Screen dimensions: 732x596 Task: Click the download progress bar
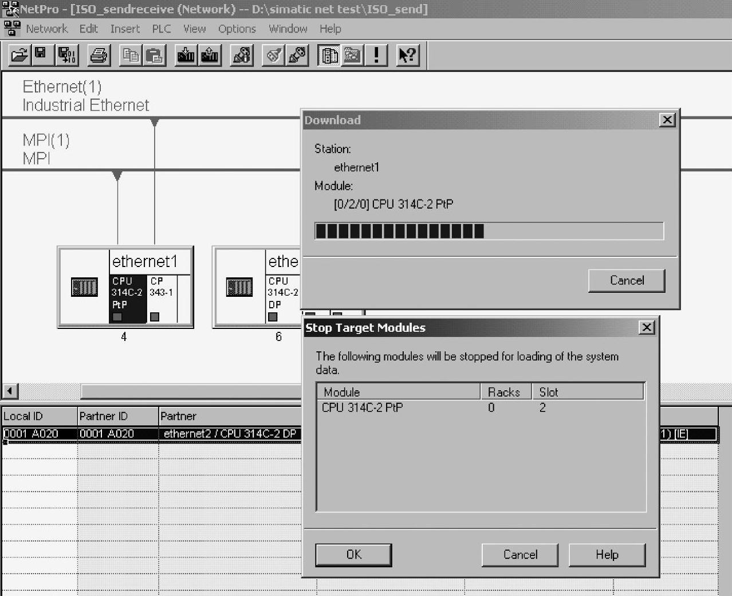pos(489,231)
